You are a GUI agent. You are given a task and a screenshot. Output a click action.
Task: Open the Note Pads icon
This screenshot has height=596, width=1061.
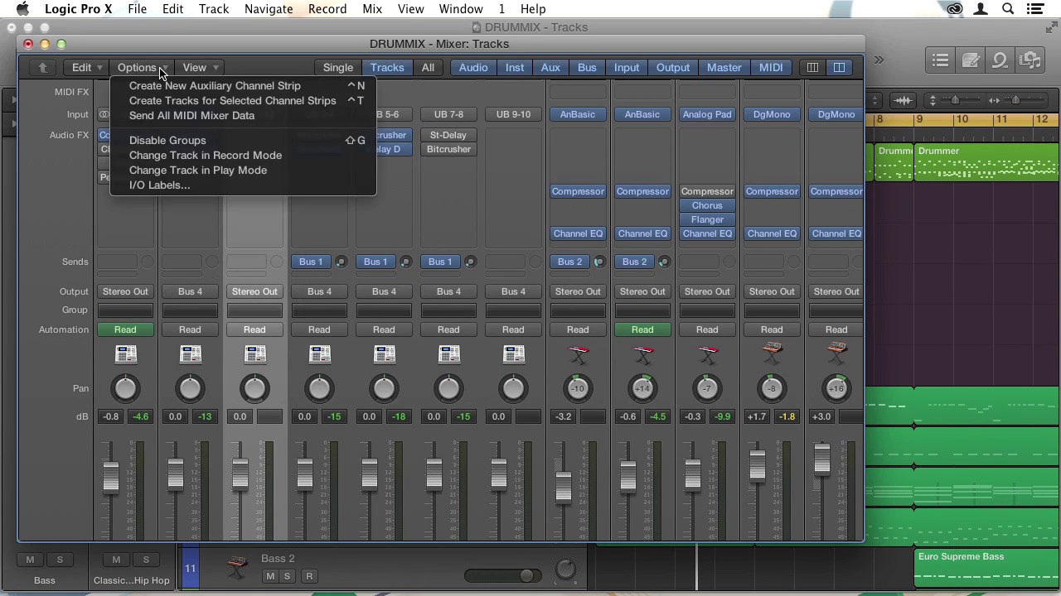point(971,60)
